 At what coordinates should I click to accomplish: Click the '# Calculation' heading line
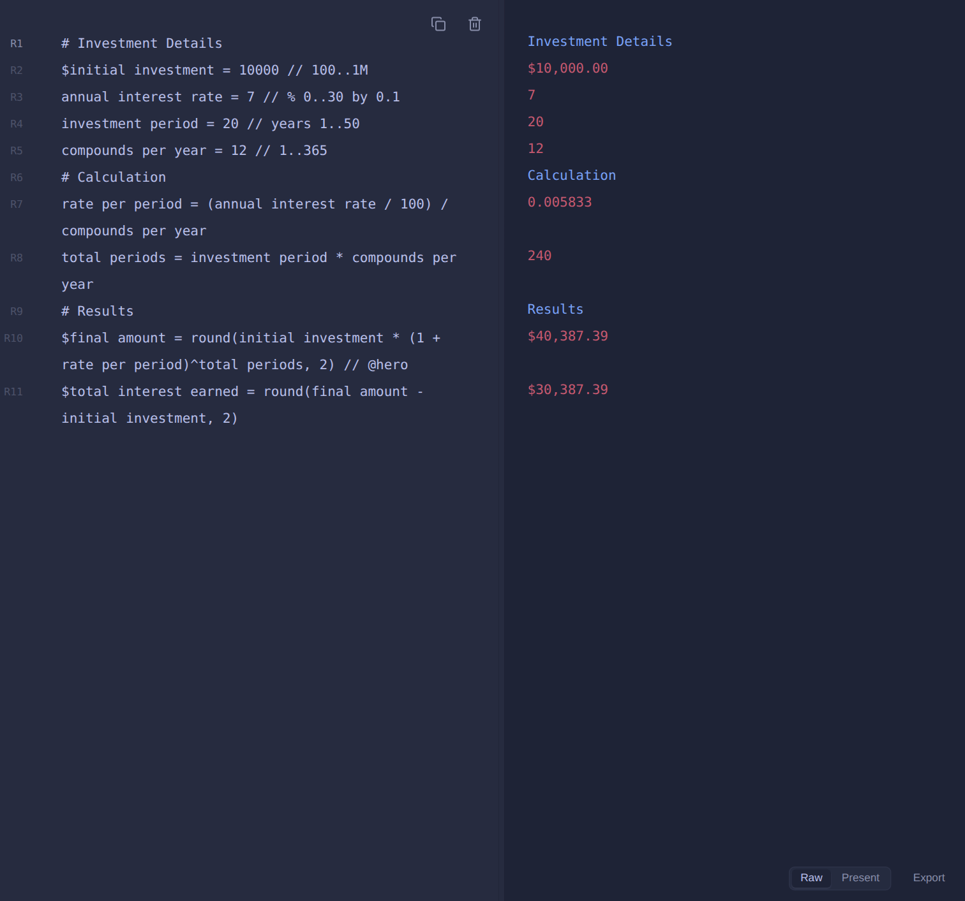114,177
